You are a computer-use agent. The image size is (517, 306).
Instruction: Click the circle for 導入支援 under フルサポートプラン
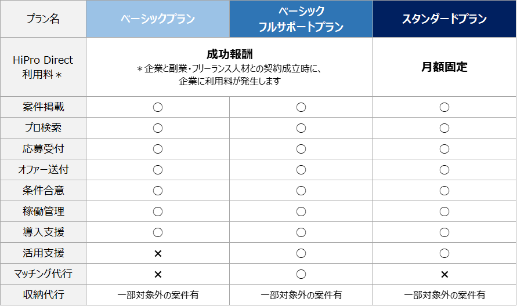point(301,232)
